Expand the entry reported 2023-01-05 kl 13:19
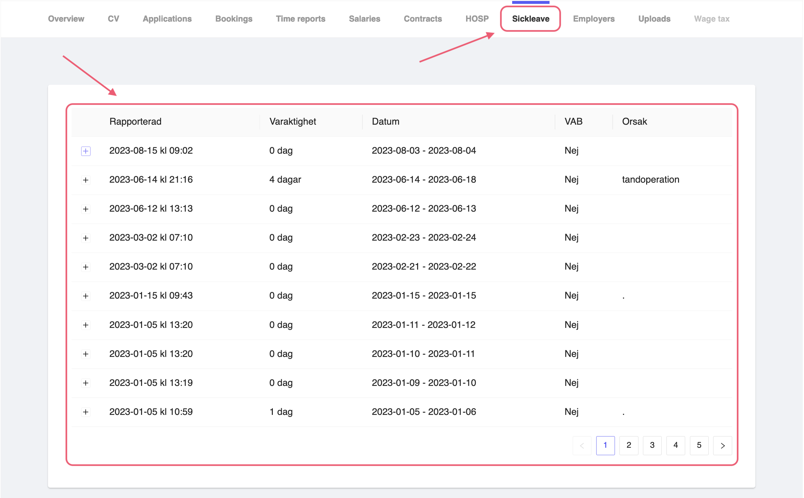 (x=86, y=383)
